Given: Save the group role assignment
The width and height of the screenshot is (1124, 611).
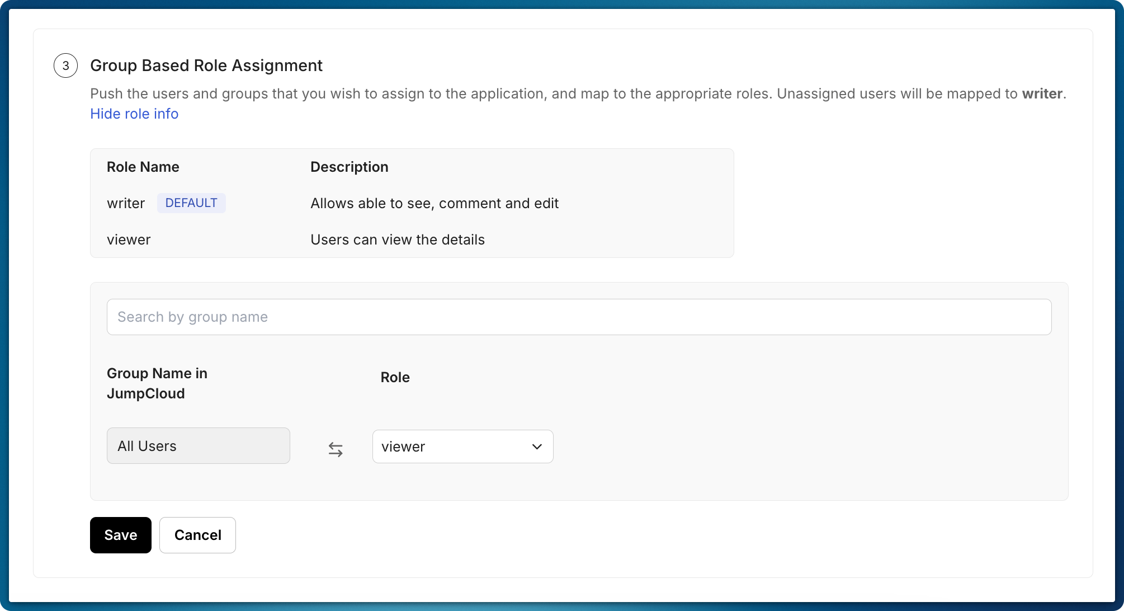Looking at the screenshot, I should pyautogui.click(x=120, y=535).
